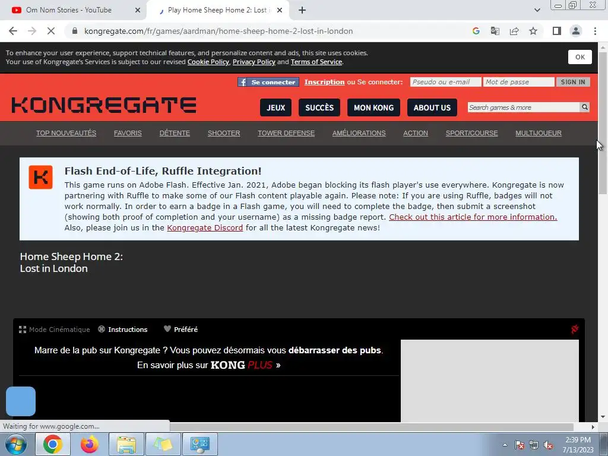Image resolution: width=608 pixels, height=456 pixels.
Task: Click the orange K notice icon
Action: (x=40, y=177)
